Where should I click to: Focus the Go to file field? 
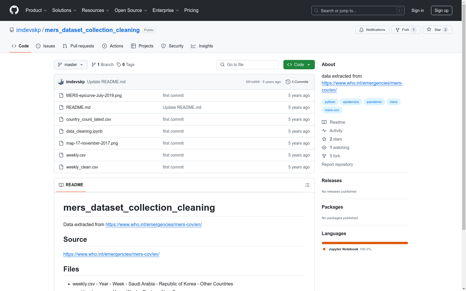coord(248,65)
